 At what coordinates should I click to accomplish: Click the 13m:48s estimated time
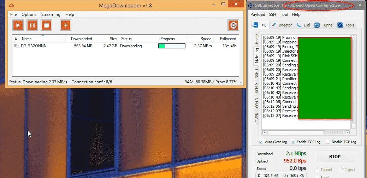pyautogui.click(x=229, y=46)
